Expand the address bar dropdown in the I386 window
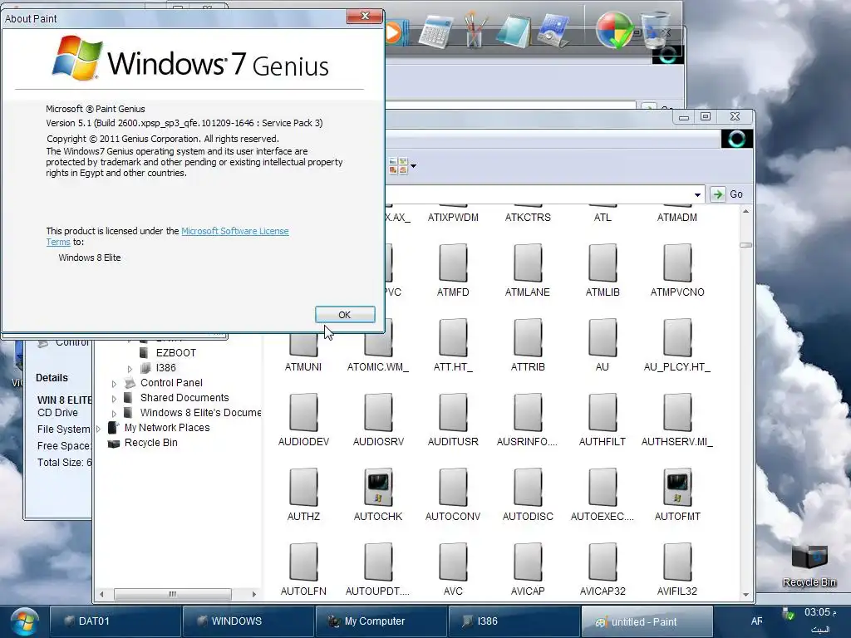The height and width of the screenshot is (638, 851). tap(697, 194)
